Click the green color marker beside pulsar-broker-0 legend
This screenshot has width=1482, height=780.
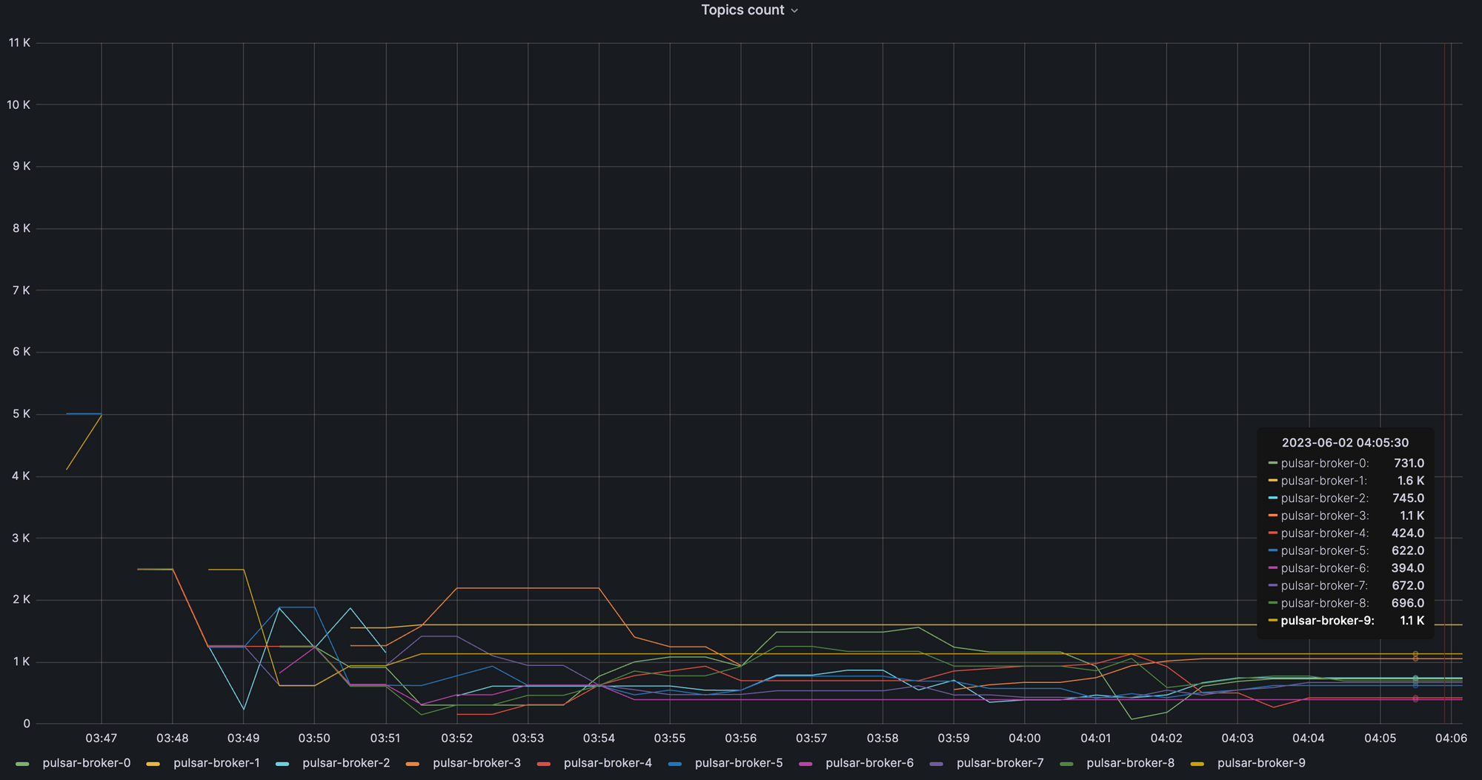[x=23, y=763]
